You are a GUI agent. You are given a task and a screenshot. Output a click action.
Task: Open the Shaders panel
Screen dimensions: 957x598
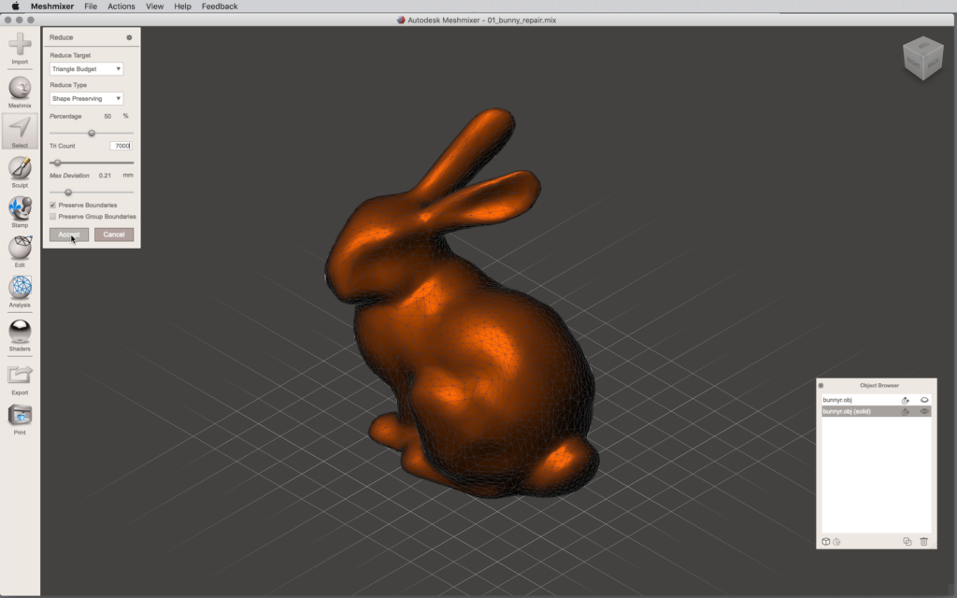click(x=20, y=331)
